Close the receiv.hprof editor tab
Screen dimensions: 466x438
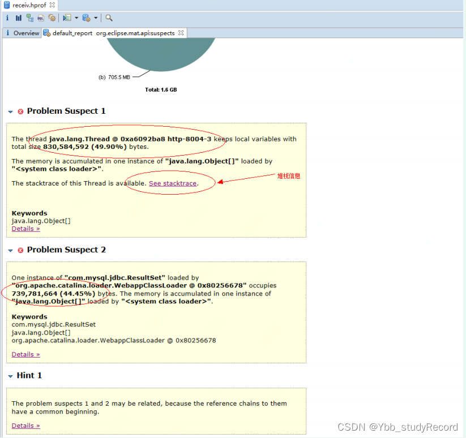[x=52, y=5]
